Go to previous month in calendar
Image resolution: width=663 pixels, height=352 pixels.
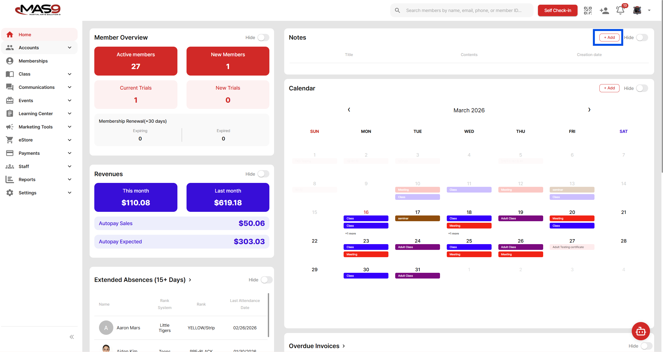(349, 110)
